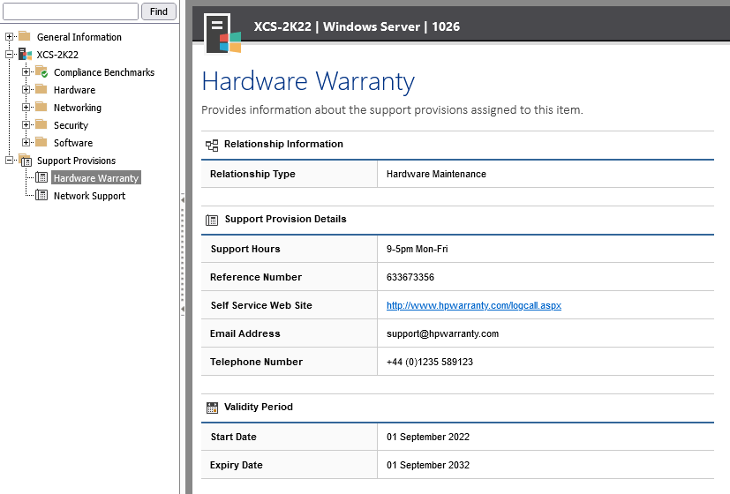This screenshot has width=730, height=494.
Task: Select the Hardware Warranty tree item
Action: point(96,178)
